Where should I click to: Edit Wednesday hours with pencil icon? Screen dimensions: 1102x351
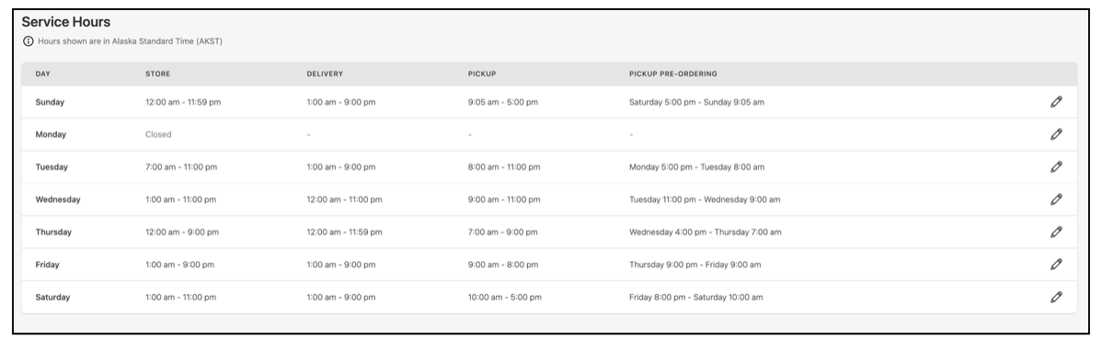pyautogui.click(x=1056, y=199)
